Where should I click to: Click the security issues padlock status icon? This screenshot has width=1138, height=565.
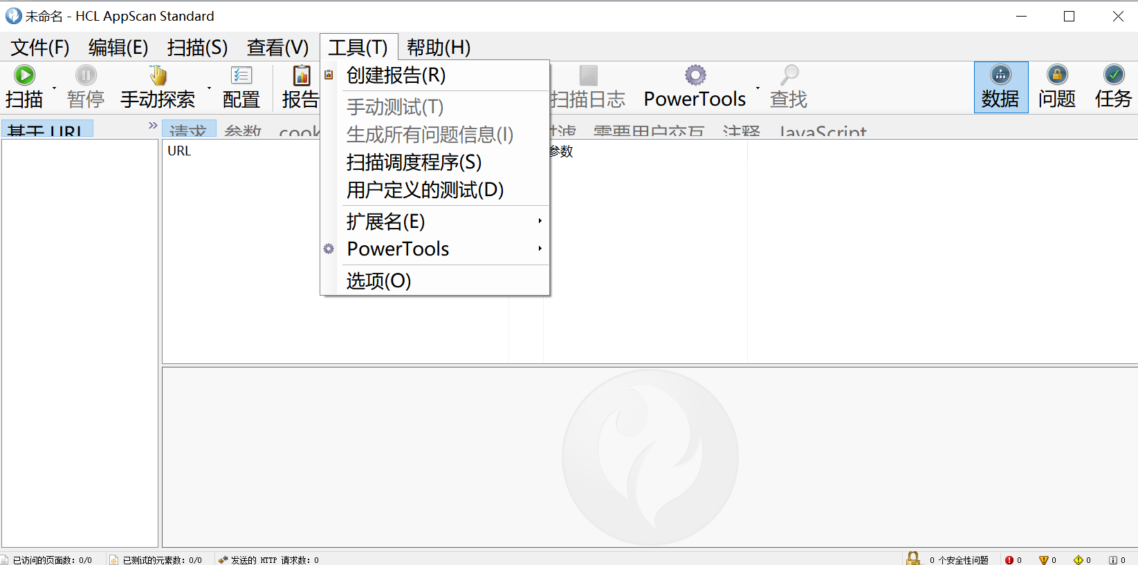[913, 558]
